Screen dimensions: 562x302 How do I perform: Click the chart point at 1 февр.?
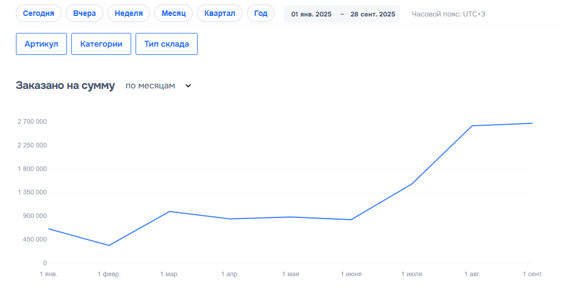point(109,245)
